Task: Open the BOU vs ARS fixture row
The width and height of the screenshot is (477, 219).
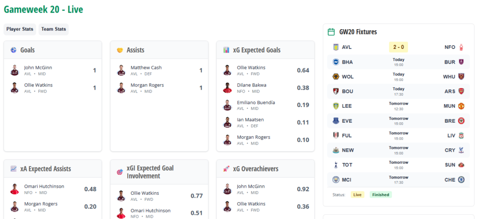Action: (398, 91)
